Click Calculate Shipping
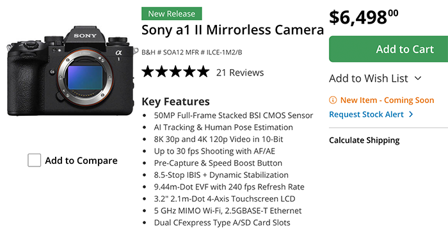Screen dimensions: 448x233 pyautogui.click(x=364, y=140)
